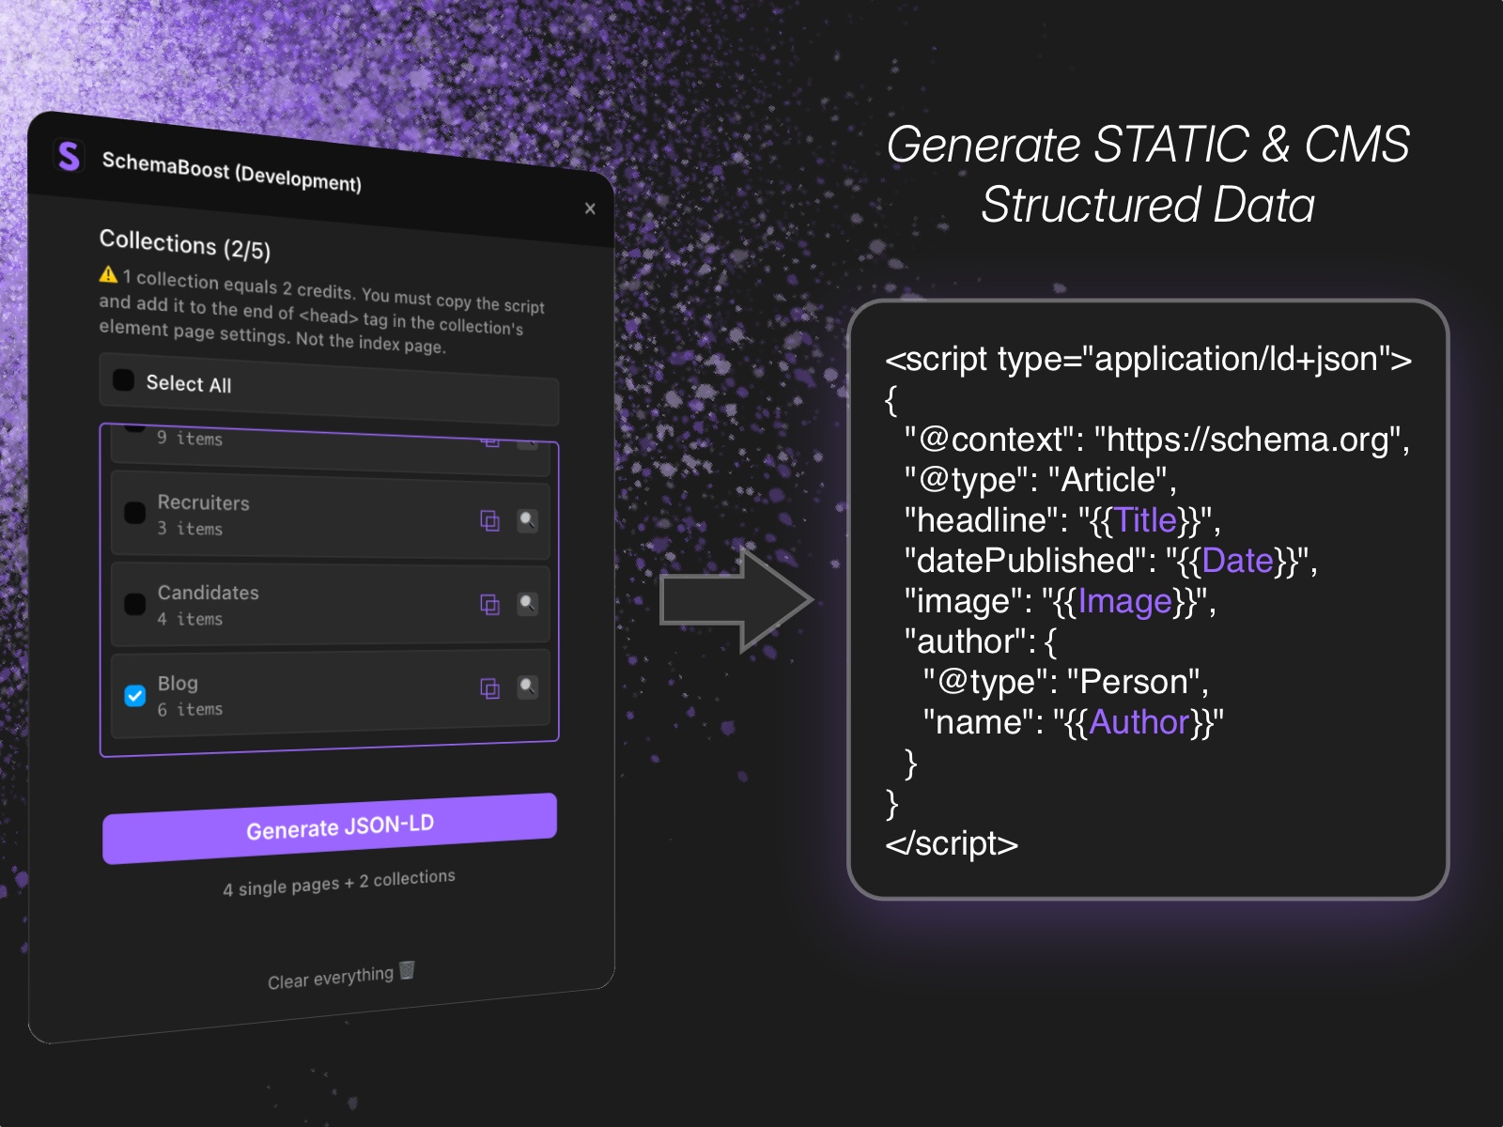Click the warning triangle icon above Select All
Viewport: 1503px width, 1127px height.
coord(106,274)
